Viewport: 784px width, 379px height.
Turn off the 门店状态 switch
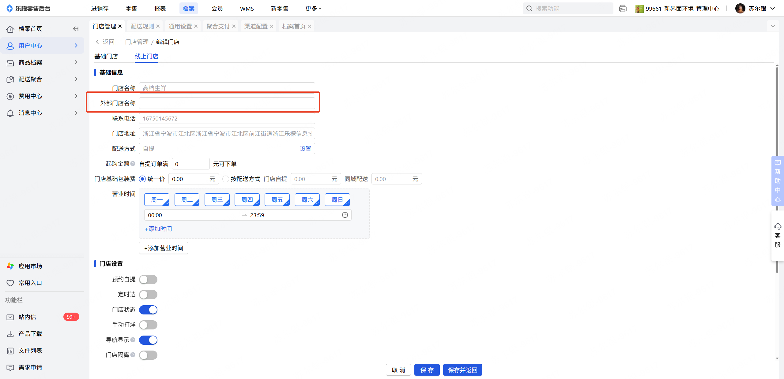pos(148,310)
